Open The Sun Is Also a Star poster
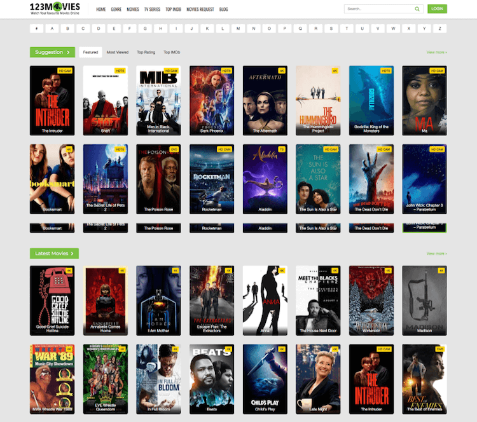This screenshot has height=422, width=477. click(x=318, y=179)
